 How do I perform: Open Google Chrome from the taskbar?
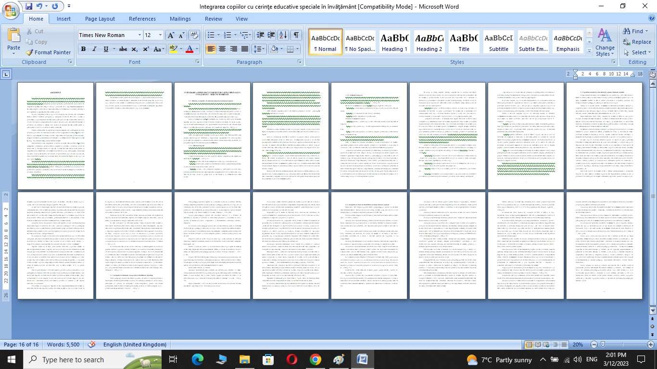[315, 359]
